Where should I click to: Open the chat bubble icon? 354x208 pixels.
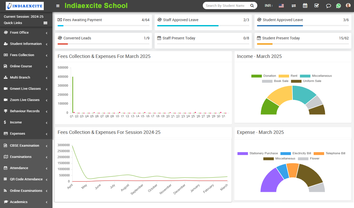pyautogui.click(x=328, y=6)
